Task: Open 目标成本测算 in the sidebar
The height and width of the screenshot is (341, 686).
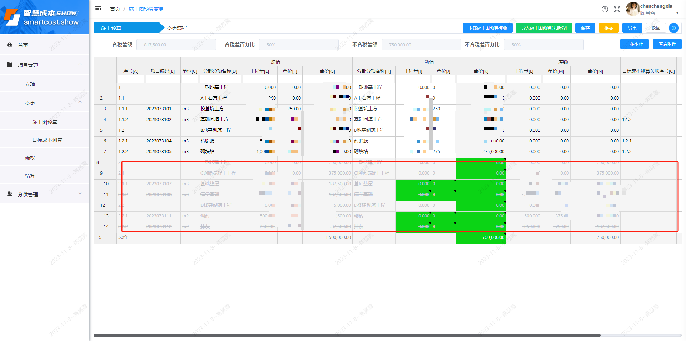Action: [47, 140]
